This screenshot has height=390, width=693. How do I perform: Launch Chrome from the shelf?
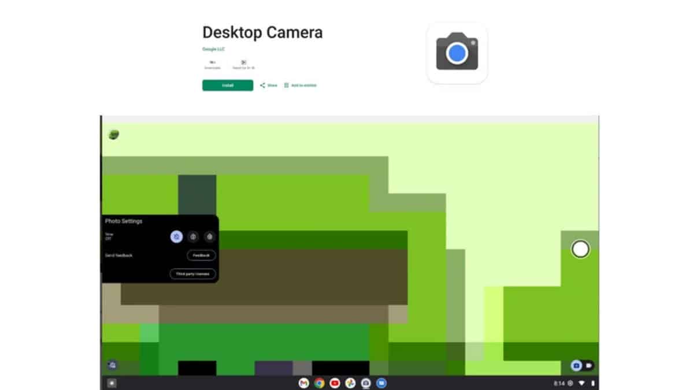(x=318, y=382)
